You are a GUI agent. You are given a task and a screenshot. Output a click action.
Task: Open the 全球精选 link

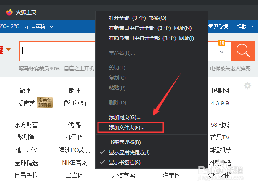(26, 163)
